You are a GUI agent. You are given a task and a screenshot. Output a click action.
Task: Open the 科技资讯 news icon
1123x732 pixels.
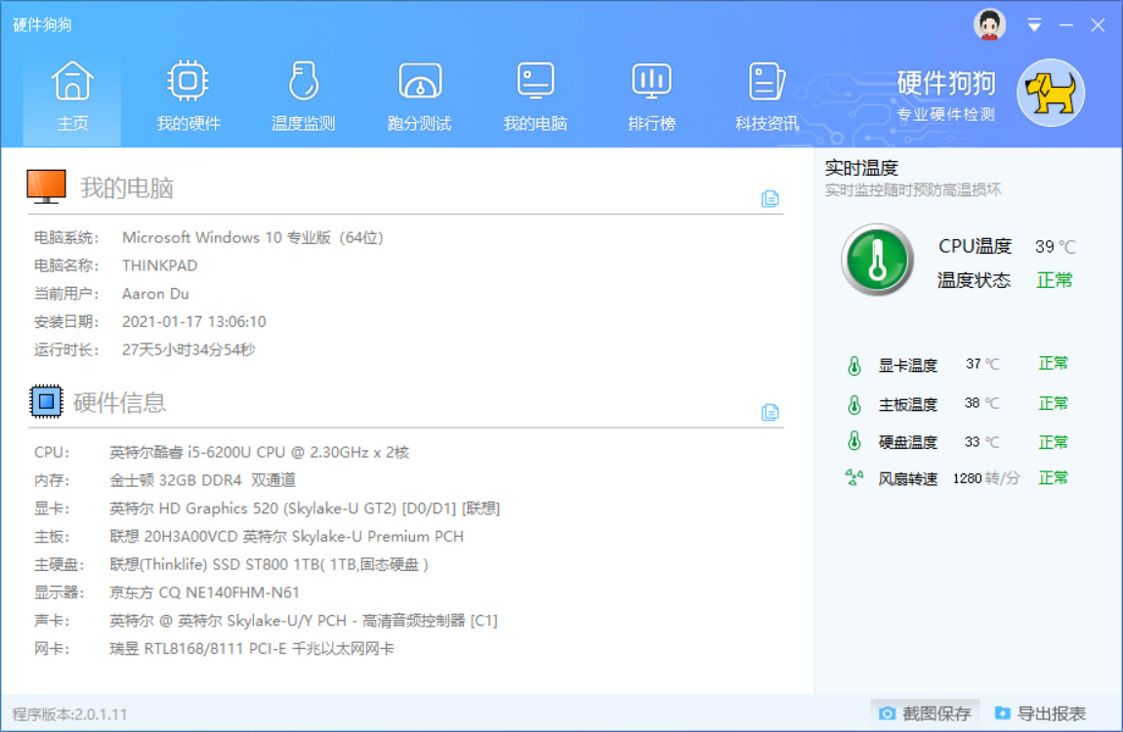click(x=766, y=93)
